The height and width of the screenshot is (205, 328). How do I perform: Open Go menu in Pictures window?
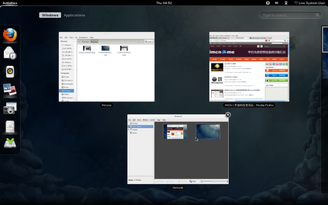pos(77,37)
